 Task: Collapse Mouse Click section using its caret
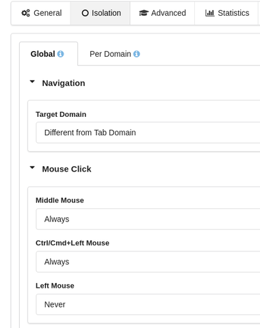point(32,167)
